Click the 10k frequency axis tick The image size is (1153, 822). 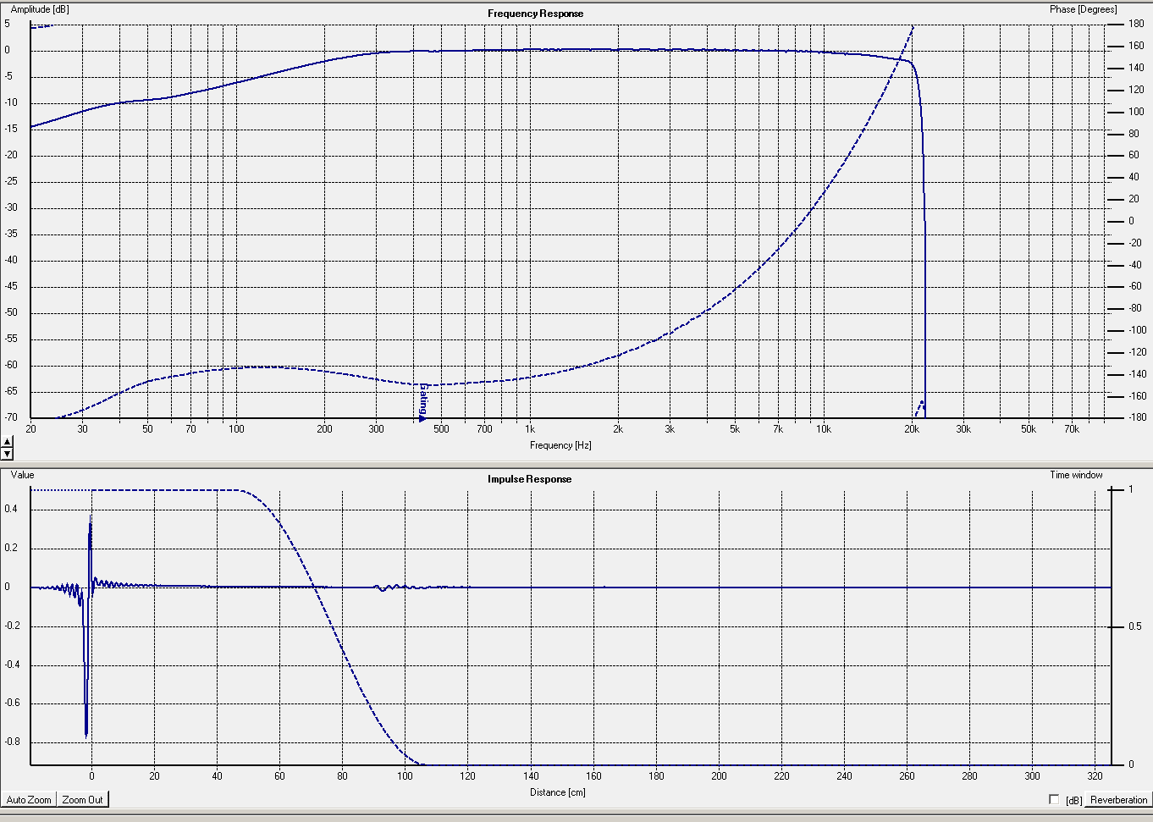[823, 429]
